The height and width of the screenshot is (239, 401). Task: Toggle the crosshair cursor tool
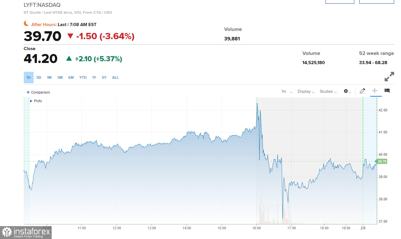pyautogui.click(x=375, y=91)
